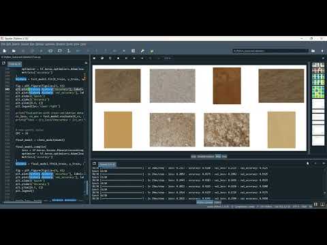Open the Search menu
327x245 pixels.
pos(16,44)
